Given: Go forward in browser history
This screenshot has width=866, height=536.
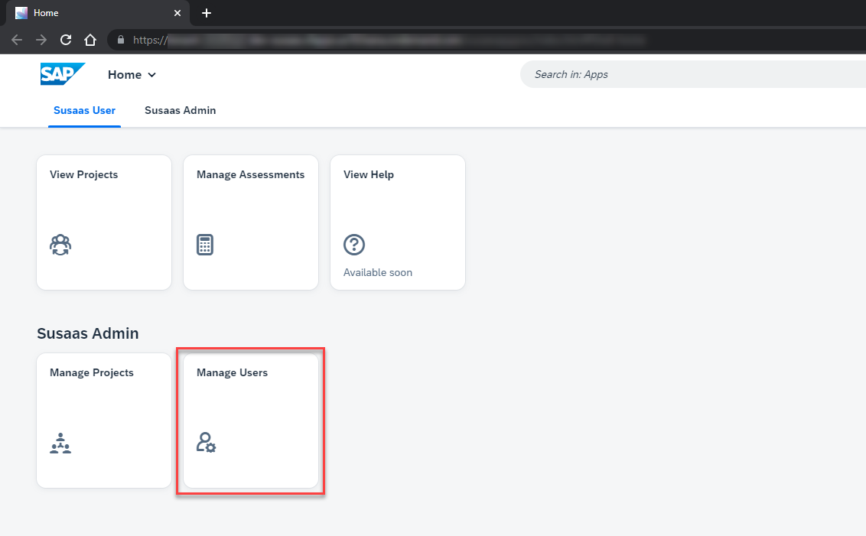Looking at the screenshot, I should point(41,40).
